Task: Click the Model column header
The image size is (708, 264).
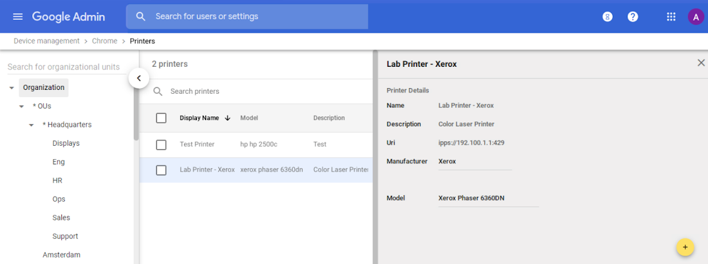Action: coord(249,118)
